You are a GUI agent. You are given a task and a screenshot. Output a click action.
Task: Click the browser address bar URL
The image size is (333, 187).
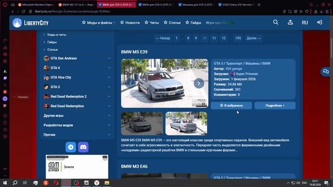coord(72,11)
